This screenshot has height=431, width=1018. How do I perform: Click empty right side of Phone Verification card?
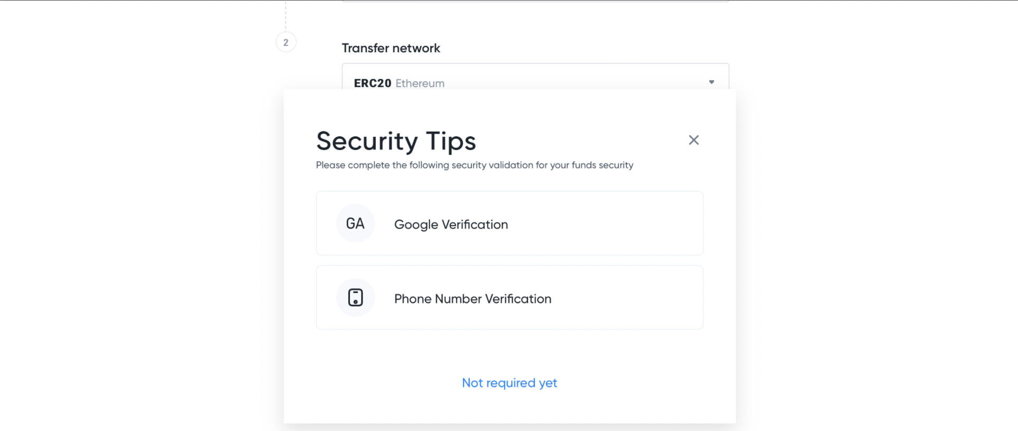click(634, 297)
